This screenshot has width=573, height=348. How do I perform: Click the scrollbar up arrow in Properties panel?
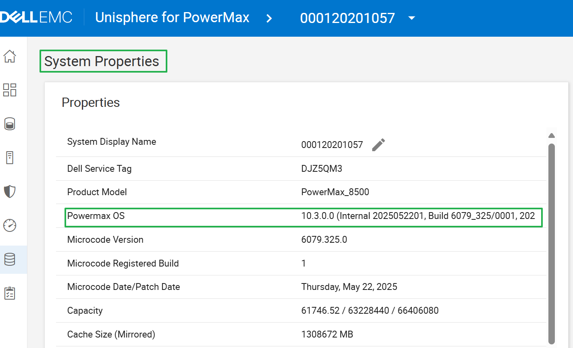[552, 135]
